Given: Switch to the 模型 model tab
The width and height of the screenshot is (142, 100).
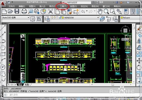Looking at the screenshot, I should pyautogui.click(x=20, y=85).
